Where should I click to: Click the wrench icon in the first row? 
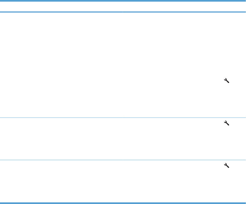click(227, 80)
